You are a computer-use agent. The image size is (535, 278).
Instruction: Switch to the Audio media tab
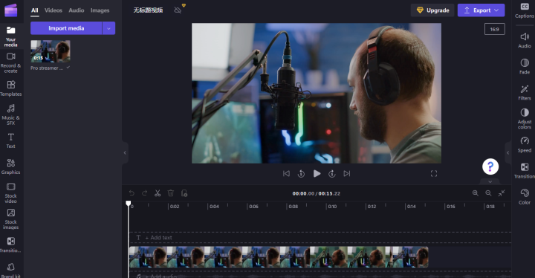76,10
